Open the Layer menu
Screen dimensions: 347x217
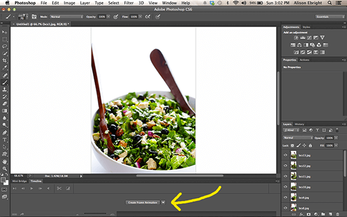85,3
